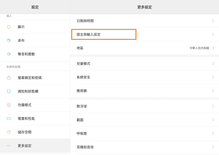The height and width of the screenshot is (155, 219).
Task: Click the speaker icon beside 聲音和震動
Action: (x=9, y=54)
